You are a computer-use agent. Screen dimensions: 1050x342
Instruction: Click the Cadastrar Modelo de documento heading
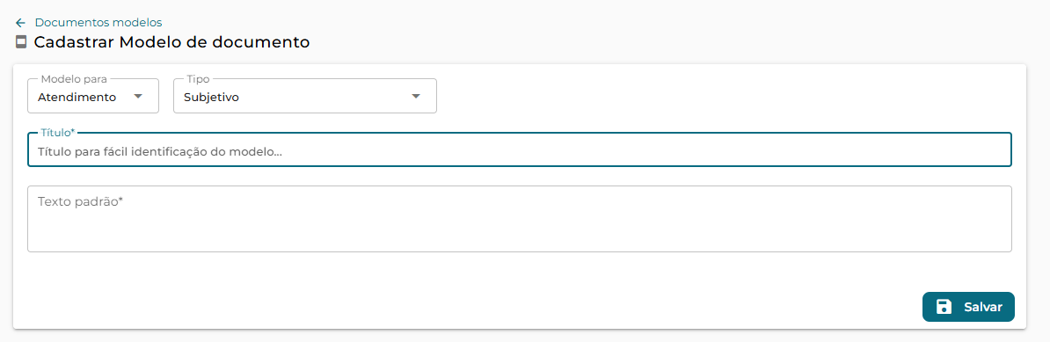click(x=172, y=42)
